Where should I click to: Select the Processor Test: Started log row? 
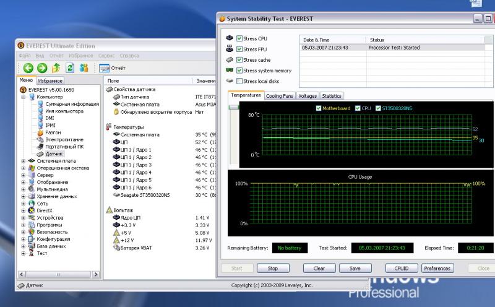click(392, 48)
